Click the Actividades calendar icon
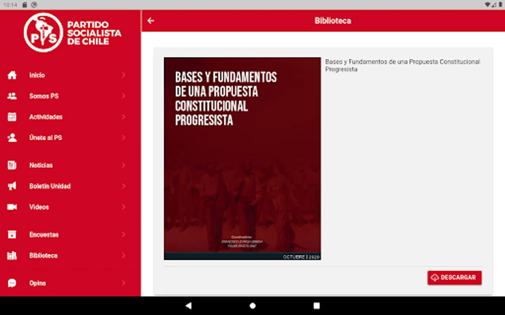Viewport: 505px width, 315px height. coord(12,117)
